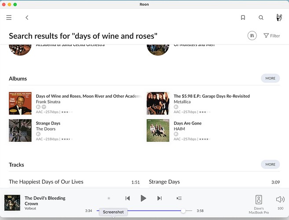The width and height of the screenshot is (289, 220).
Task: Skip to the previous track
Action: coord(128,198)
